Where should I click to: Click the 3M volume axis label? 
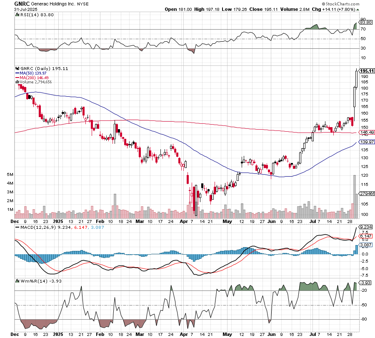click(10, 192)
